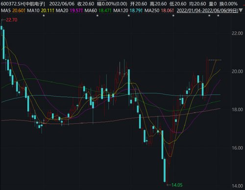Click the MA60 18.47 indicator label
This screenshot has height=190, width=245.
click(98, 11)
